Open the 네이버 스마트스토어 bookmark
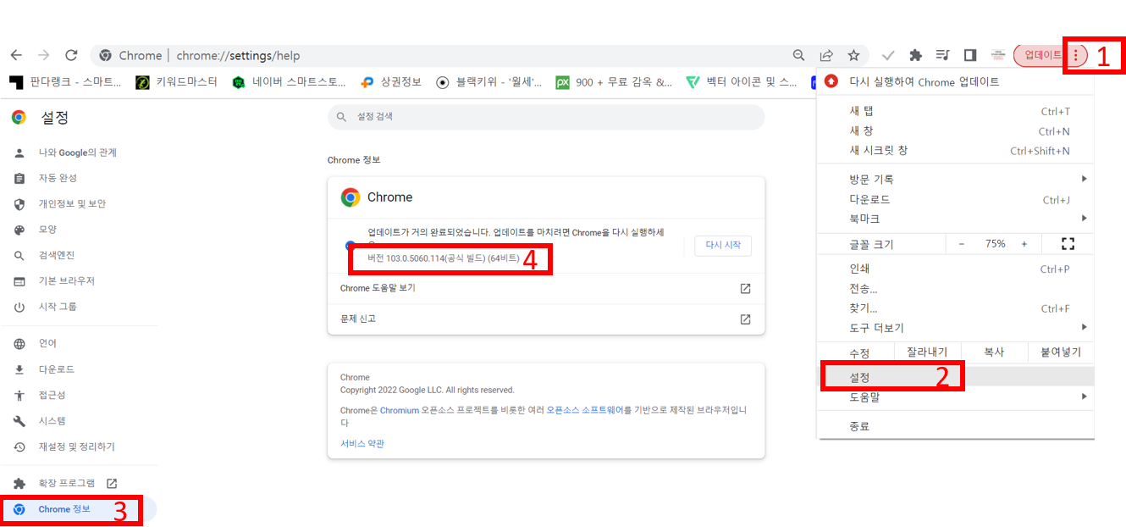The width and height of the screenshot is (1126, 527). pyautogui.click(x=289, y=82)
